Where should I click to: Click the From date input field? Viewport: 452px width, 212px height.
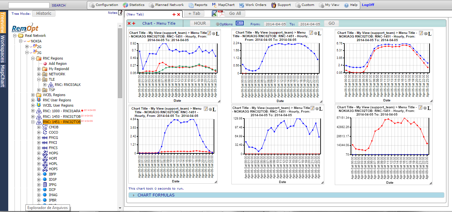(275, 24)
